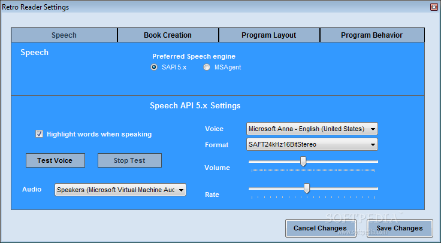441x243 pixels.
Task: Open the Program Behavior tab
Action: click(372, 35)
